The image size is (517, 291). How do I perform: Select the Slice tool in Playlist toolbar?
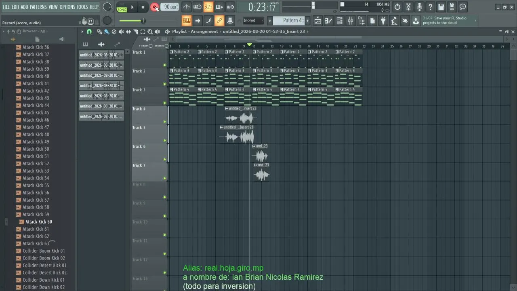(x=136, y=32)
